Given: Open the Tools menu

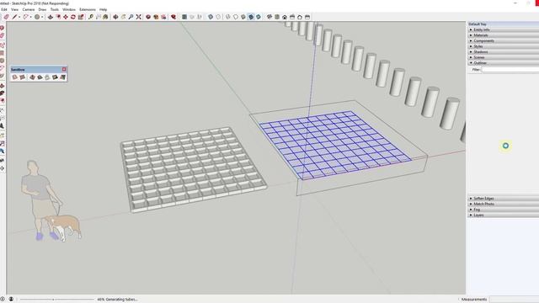Looking at the screenshot, I should pos(55,9).
